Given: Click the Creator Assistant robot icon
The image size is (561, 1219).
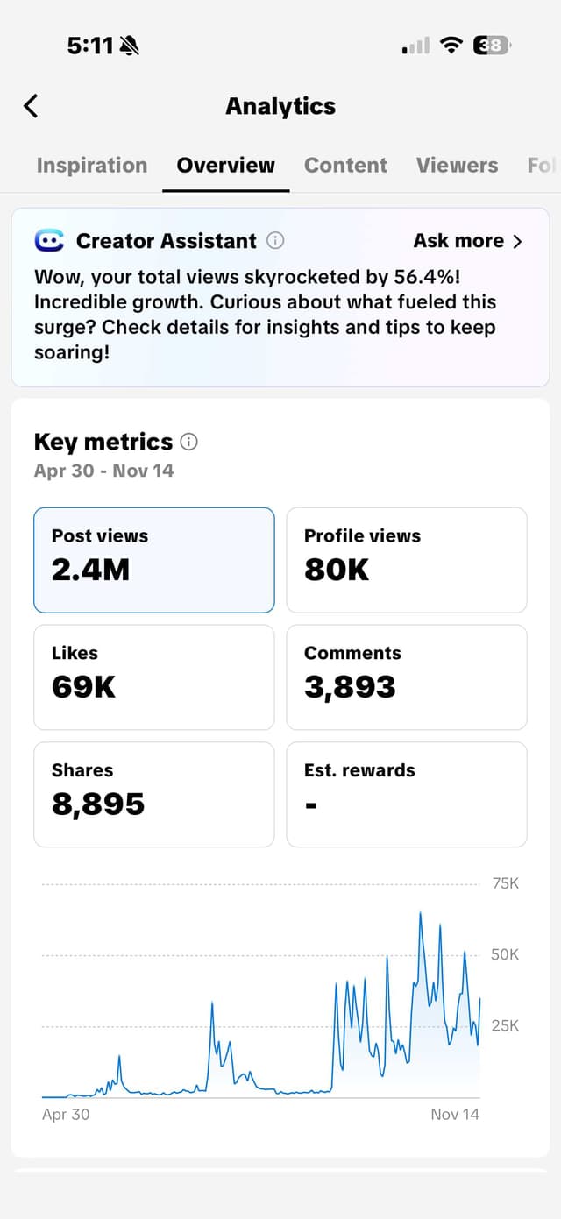Looking at the screenshot, I should pyautogui.click(x=51, y=240).
